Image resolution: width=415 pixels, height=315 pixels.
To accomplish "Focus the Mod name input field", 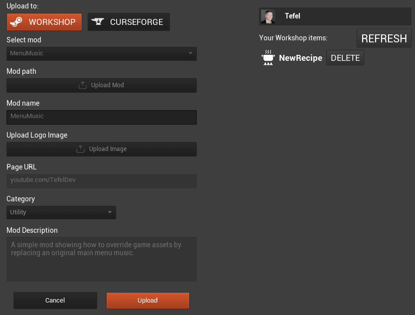I will pos(101,117).
